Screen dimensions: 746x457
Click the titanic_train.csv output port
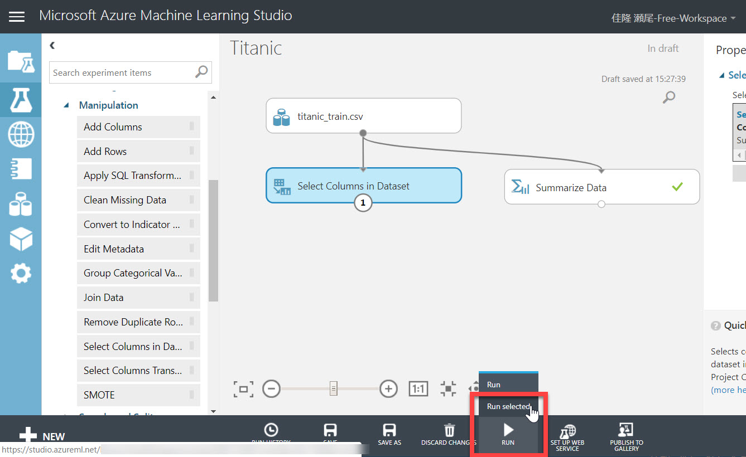click(x=363, y=133)
